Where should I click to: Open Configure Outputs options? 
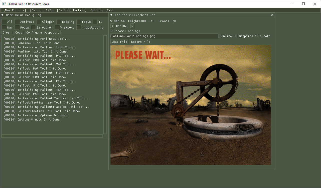coord(43,32)
